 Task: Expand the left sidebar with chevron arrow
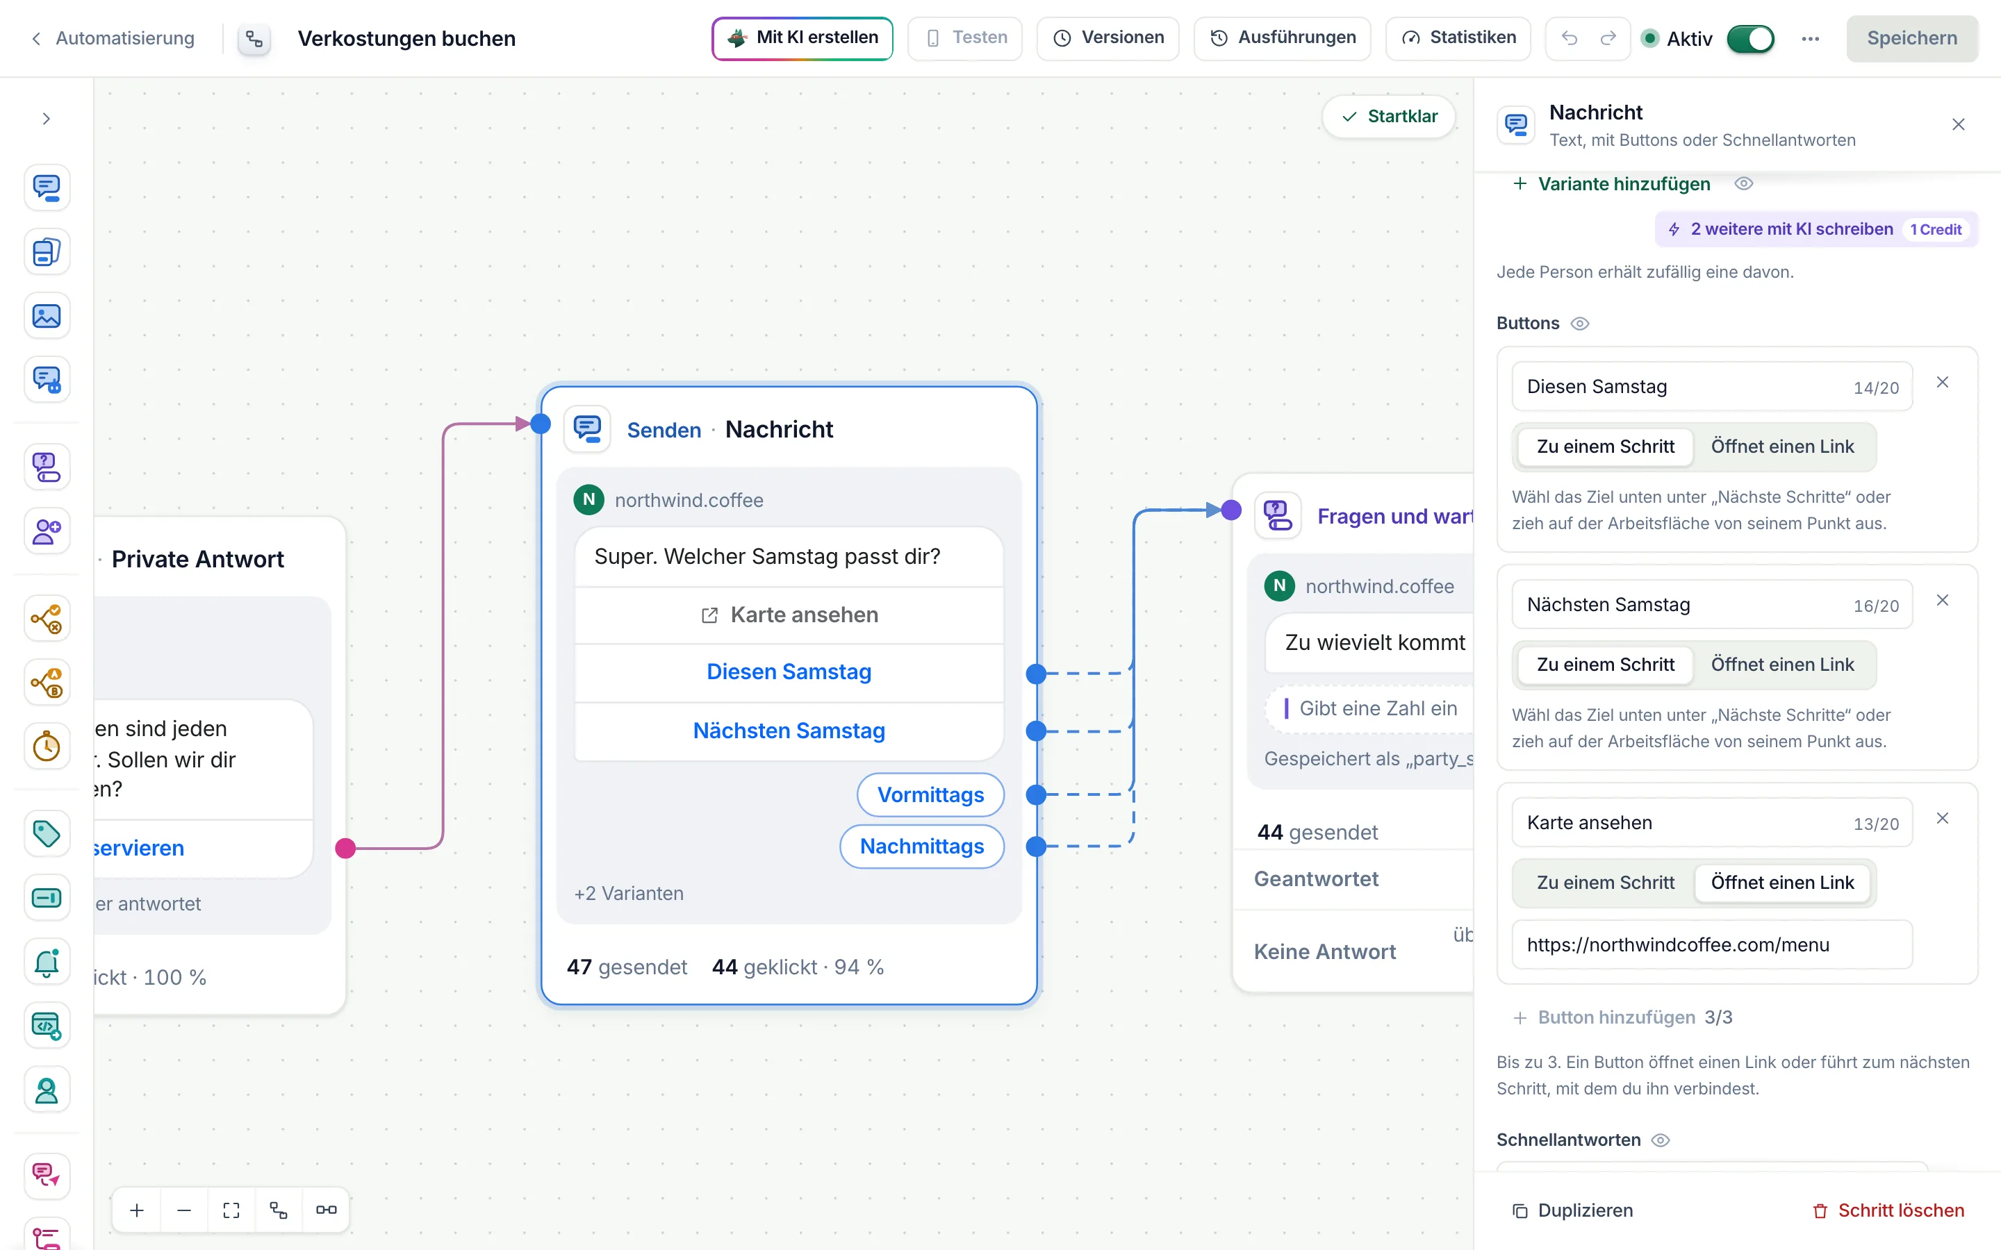coord(47,118)
